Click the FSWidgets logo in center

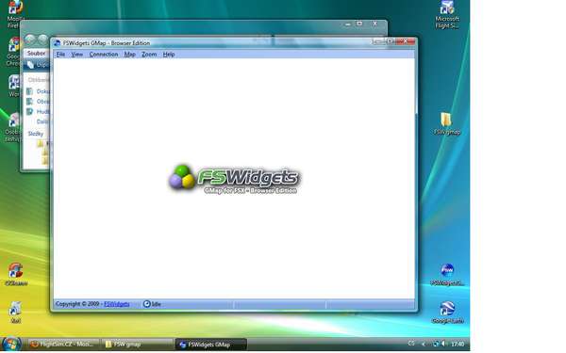pyautogui.click(x=234, y=179)
